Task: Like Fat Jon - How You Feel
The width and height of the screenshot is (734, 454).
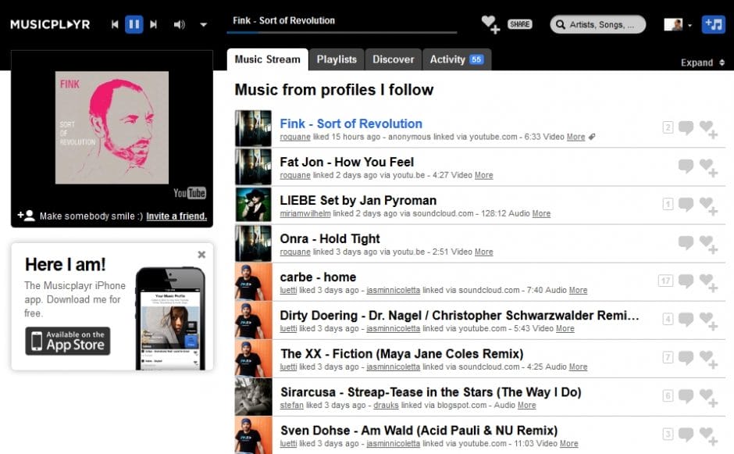Action: click(708, 167)
